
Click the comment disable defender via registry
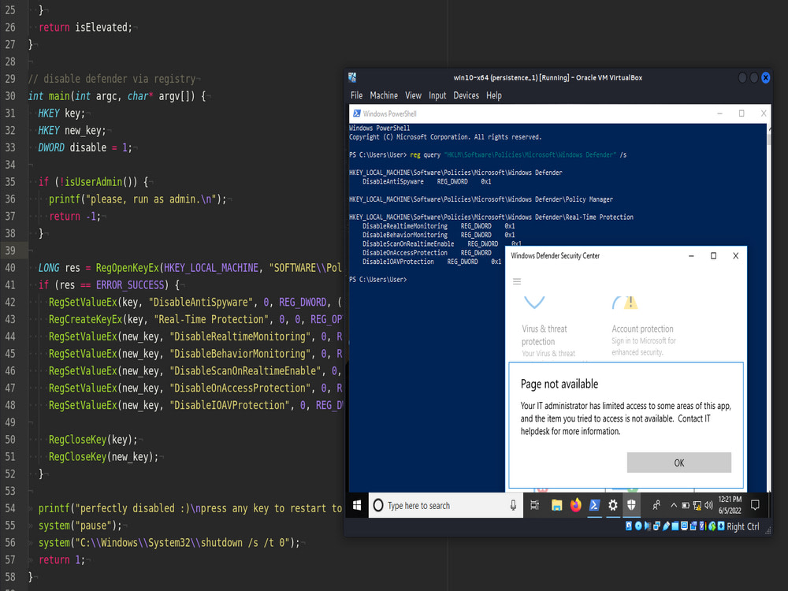coord(112,79)
